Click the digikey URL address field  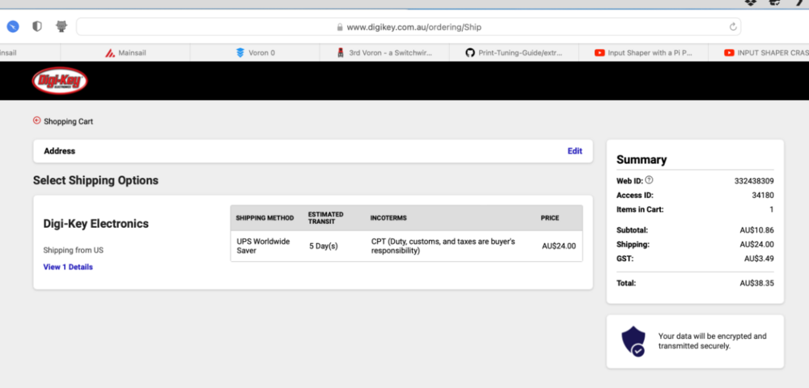click(x=409, y=27)
